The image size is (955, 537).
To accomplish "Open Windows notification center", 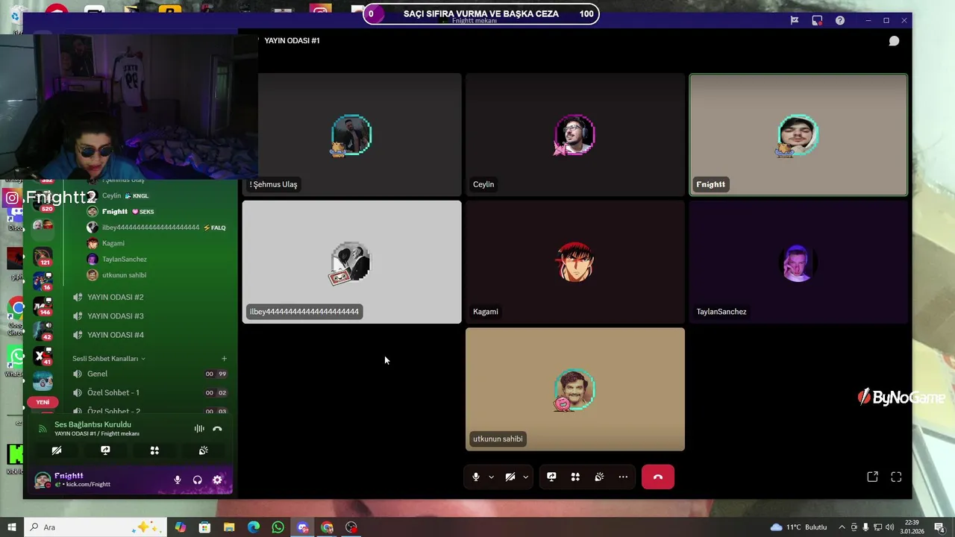I will pyautogui.click(x=939, y=527).
